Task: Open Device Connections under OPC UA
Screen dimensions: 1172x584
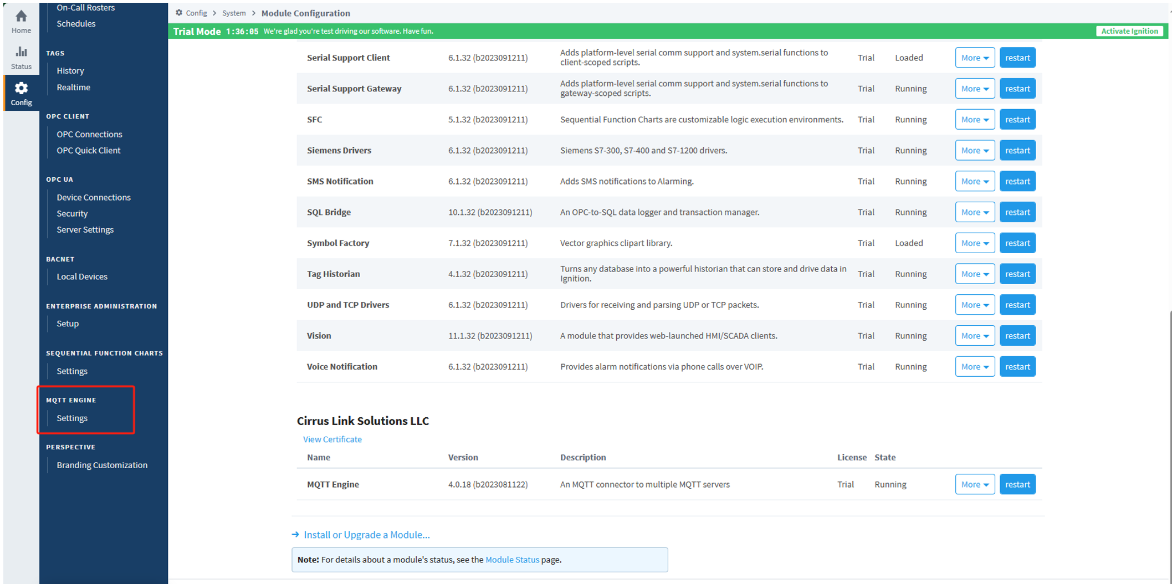Action: coord(94,198)
